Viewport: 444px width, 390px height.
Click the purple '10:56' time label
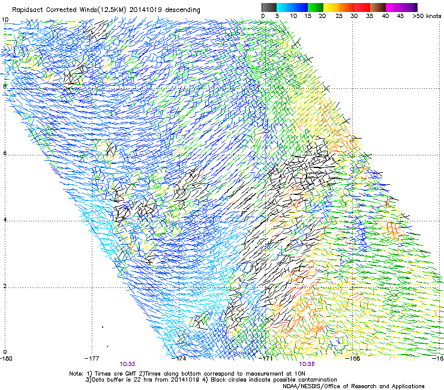point(307,364)
